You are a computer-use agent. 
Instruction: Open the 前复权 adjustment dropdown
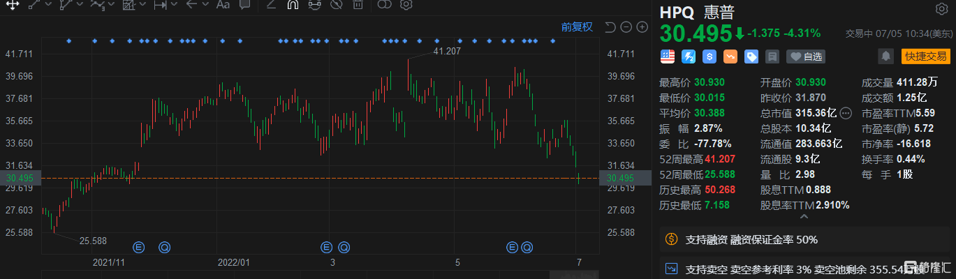pos(577,27)
